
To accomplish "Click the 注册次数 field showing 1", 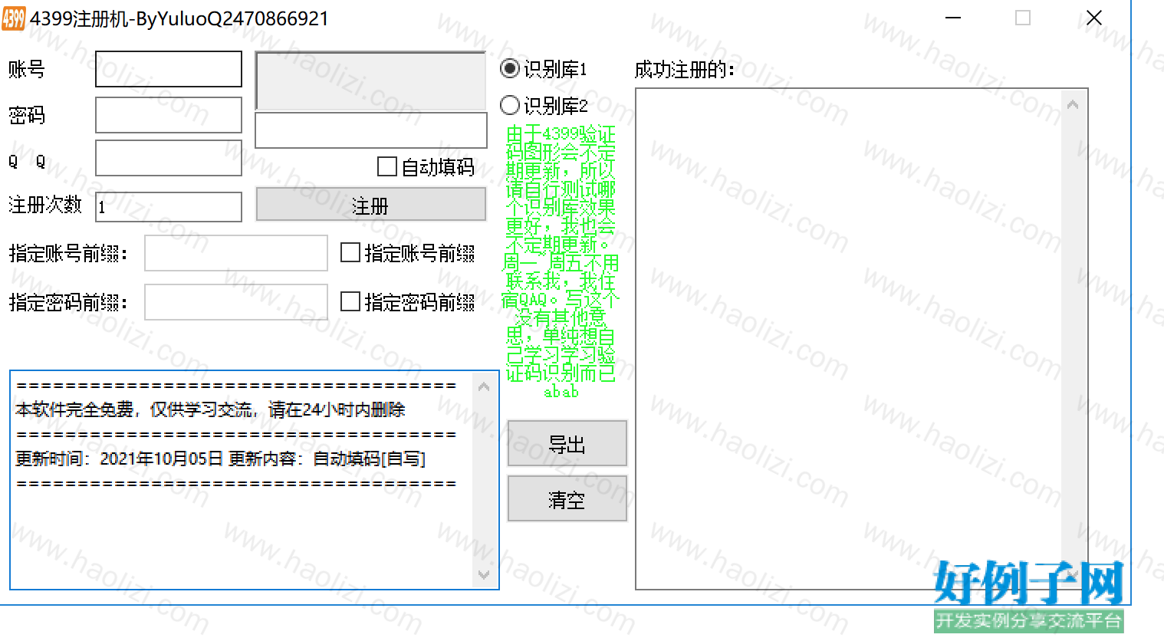I will click(169, 207).
